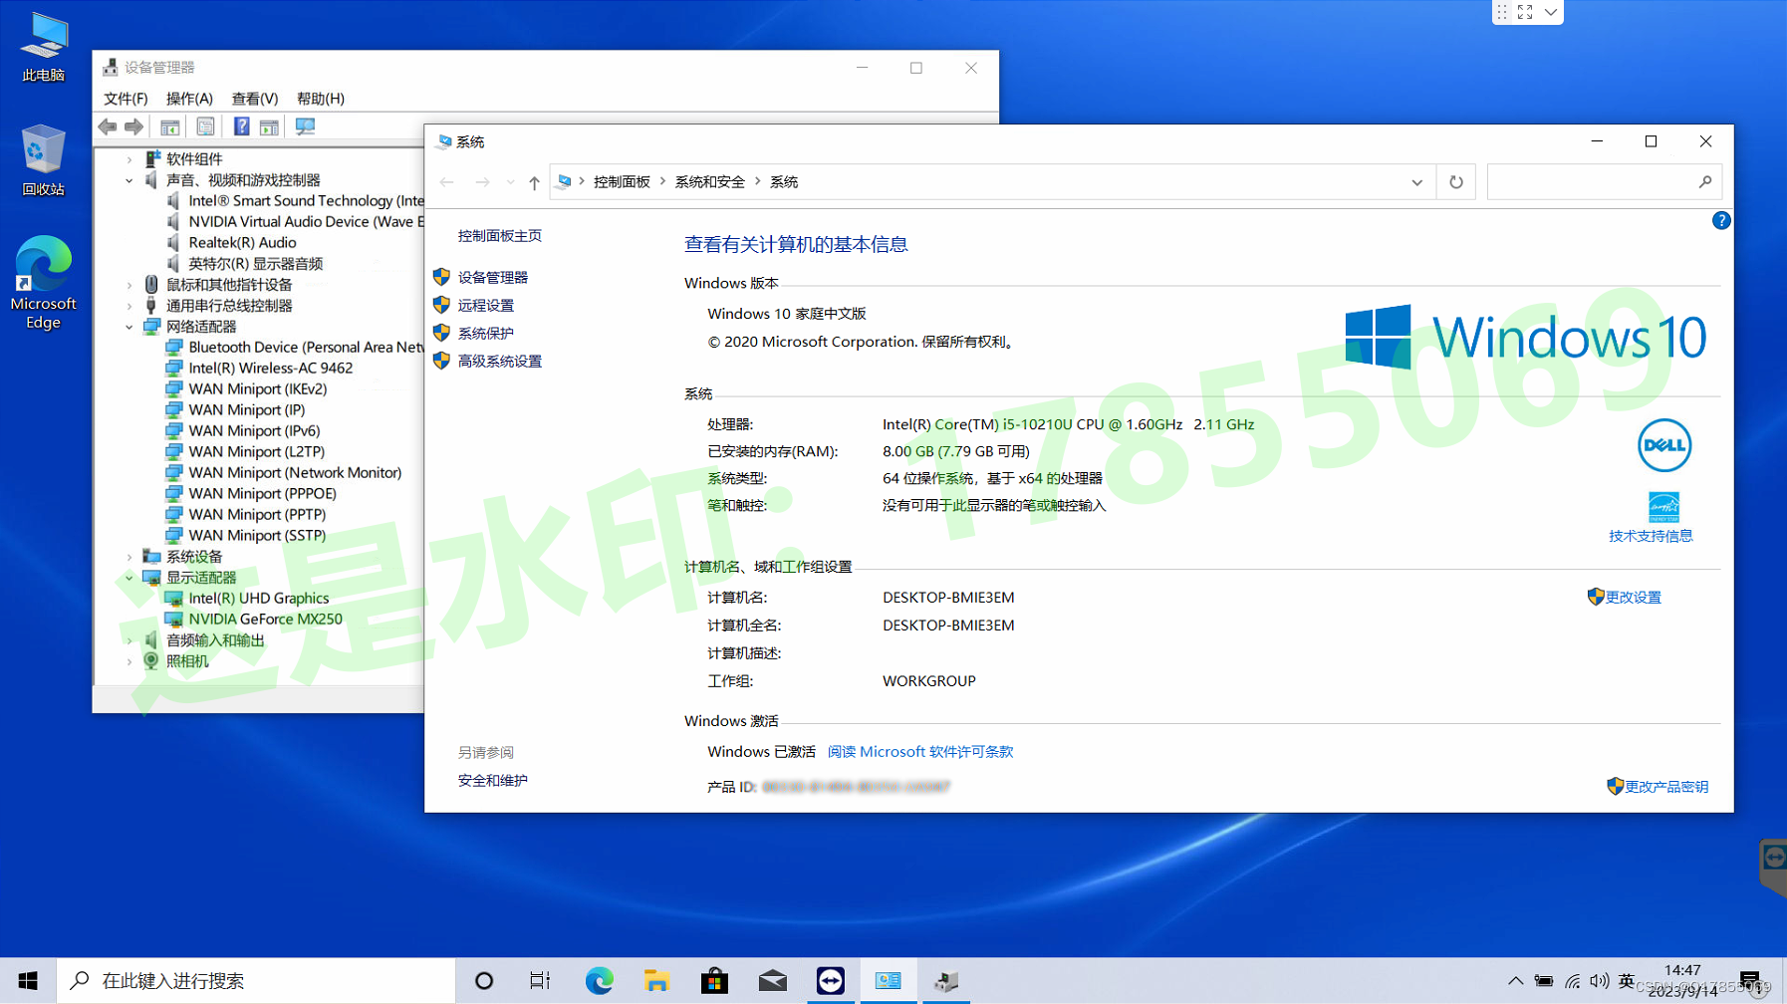The image size is (1787, 1004).
Task: Open TeamViewer from the taskbar
Action: (x=830, y=981)
